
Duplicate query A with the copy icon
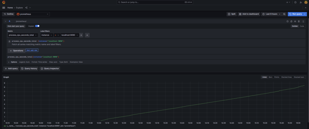(291, 21)
